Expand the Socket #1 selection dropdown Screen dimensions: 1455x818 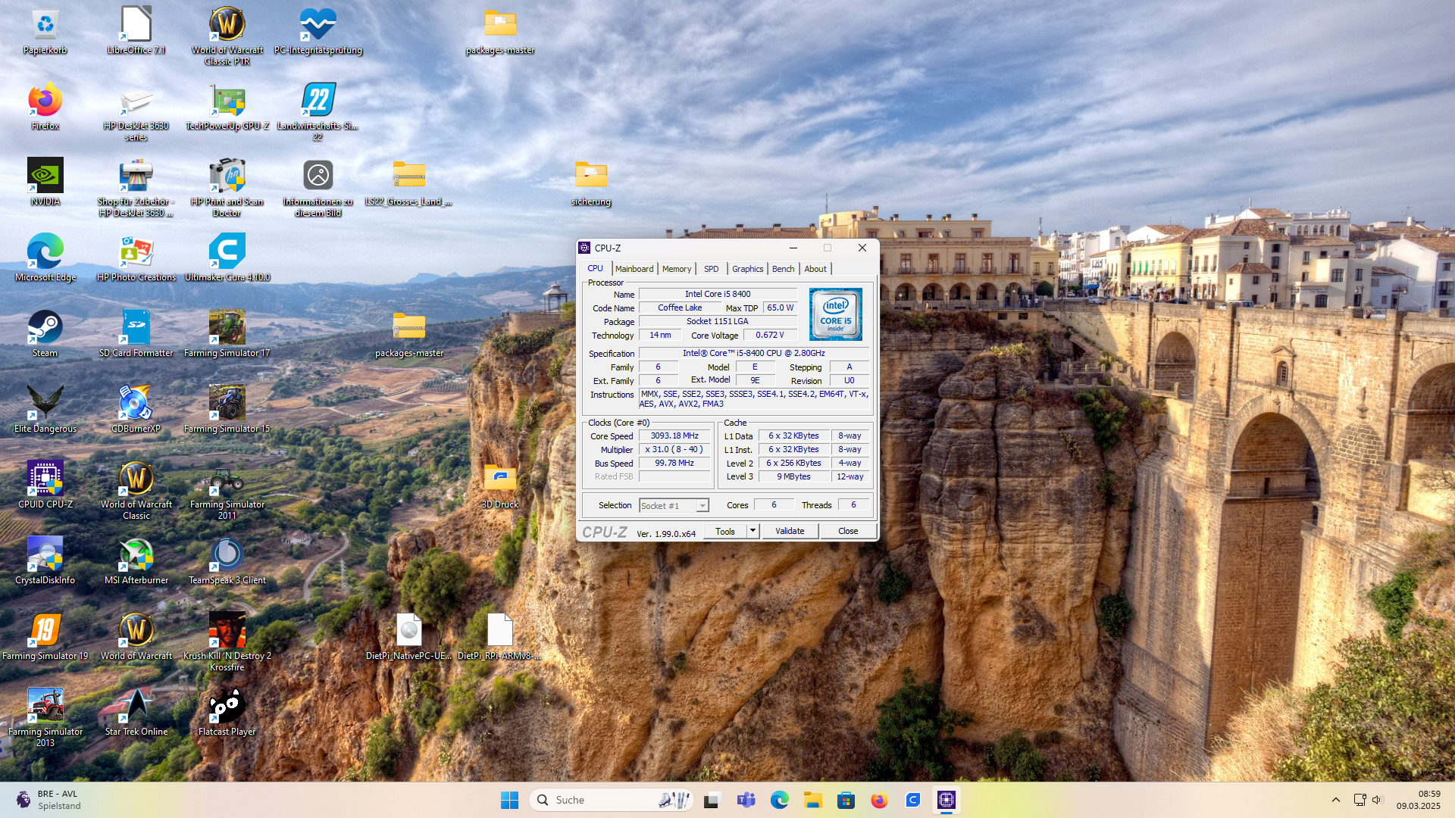click(x=702, y=506)
